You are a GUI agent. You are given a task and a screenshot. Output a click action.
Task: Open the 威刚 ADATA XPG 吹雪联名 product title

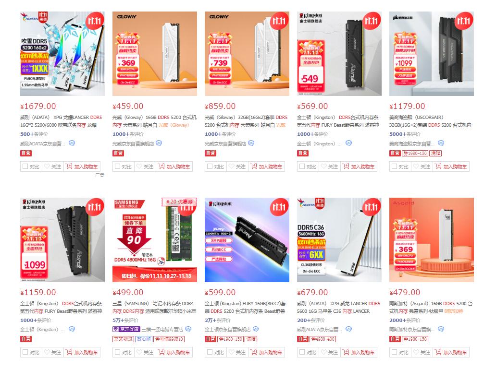pos(61,121)
